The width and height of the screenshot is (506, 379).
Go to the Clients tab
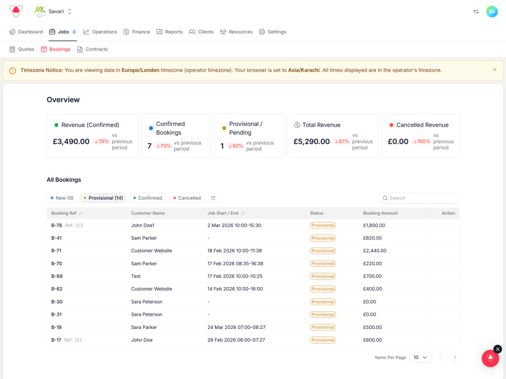(201, 32)
